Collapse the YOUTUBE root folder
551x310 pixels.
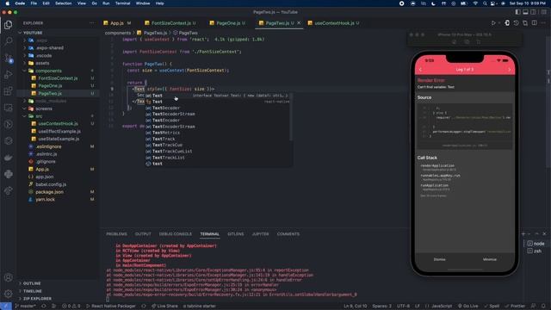pyautogui.click(x=33, y=33)
